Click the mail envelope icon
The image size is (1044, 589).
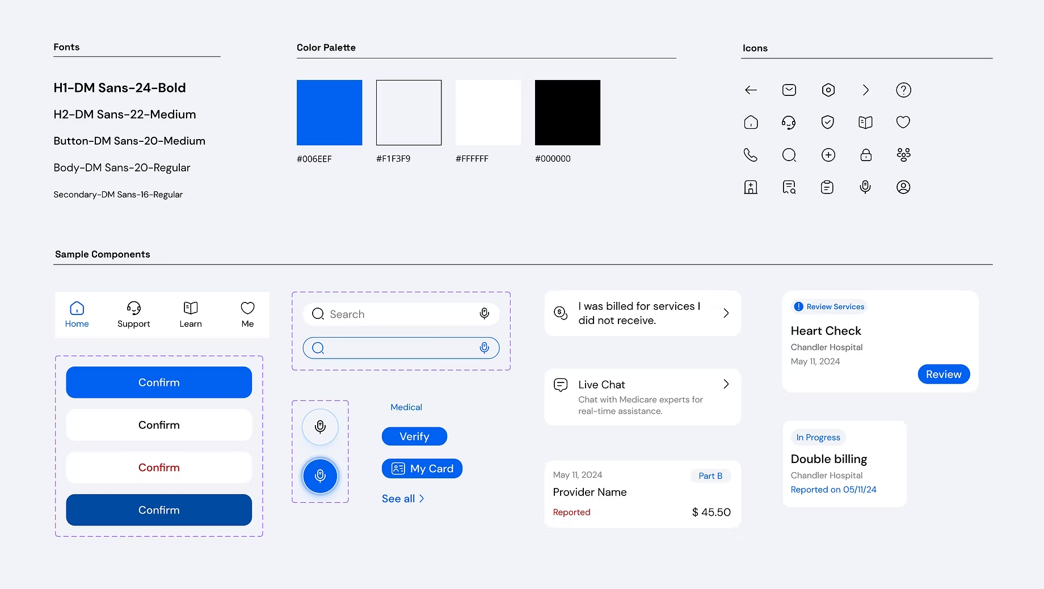click(789, 90)
